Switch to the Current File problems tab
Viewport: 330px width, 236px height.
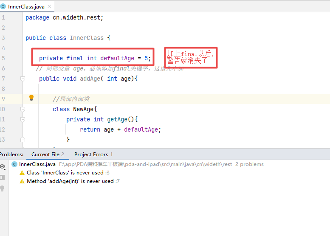pos(48,155)
